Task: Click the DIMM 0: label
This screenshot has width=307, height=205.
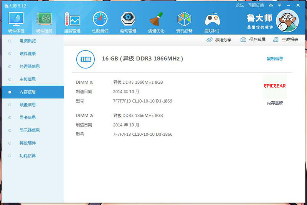Action: [84, 82]
